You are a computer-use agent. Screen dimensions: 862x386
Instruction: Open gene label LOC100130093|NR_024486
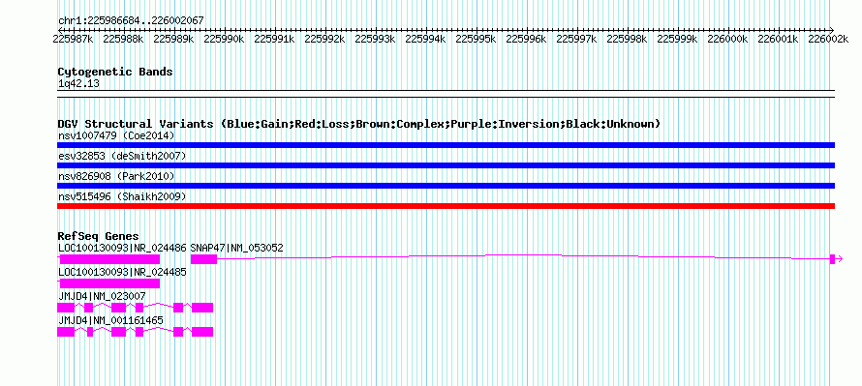(122, 248)
